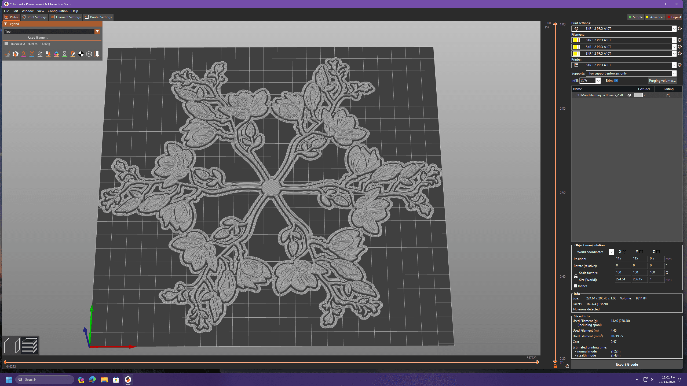Expand the Infill percentage dropdown

point(598,81)
